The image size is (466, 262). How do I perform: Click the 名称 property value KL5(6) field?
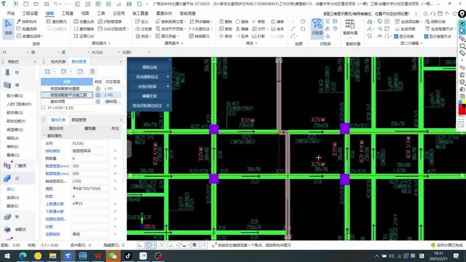pos(89,143)
